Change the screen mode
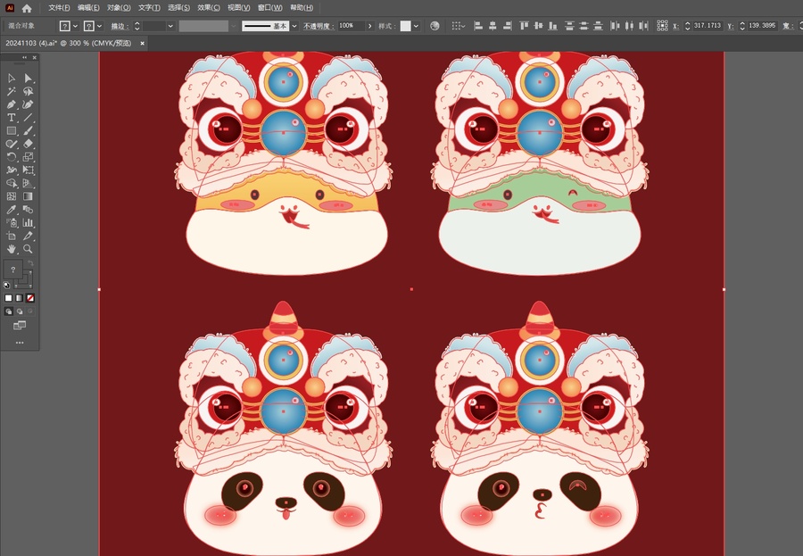This screenshot has height=556, width=803. click(x=20, y=326)
